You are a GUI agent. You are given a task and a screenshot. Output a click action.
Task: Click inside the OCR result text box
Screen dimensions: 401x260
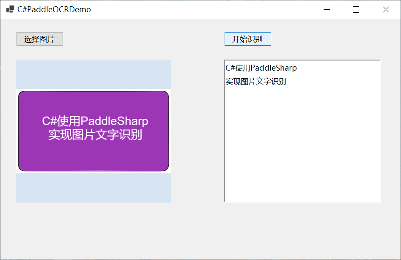tap(302, 131)
